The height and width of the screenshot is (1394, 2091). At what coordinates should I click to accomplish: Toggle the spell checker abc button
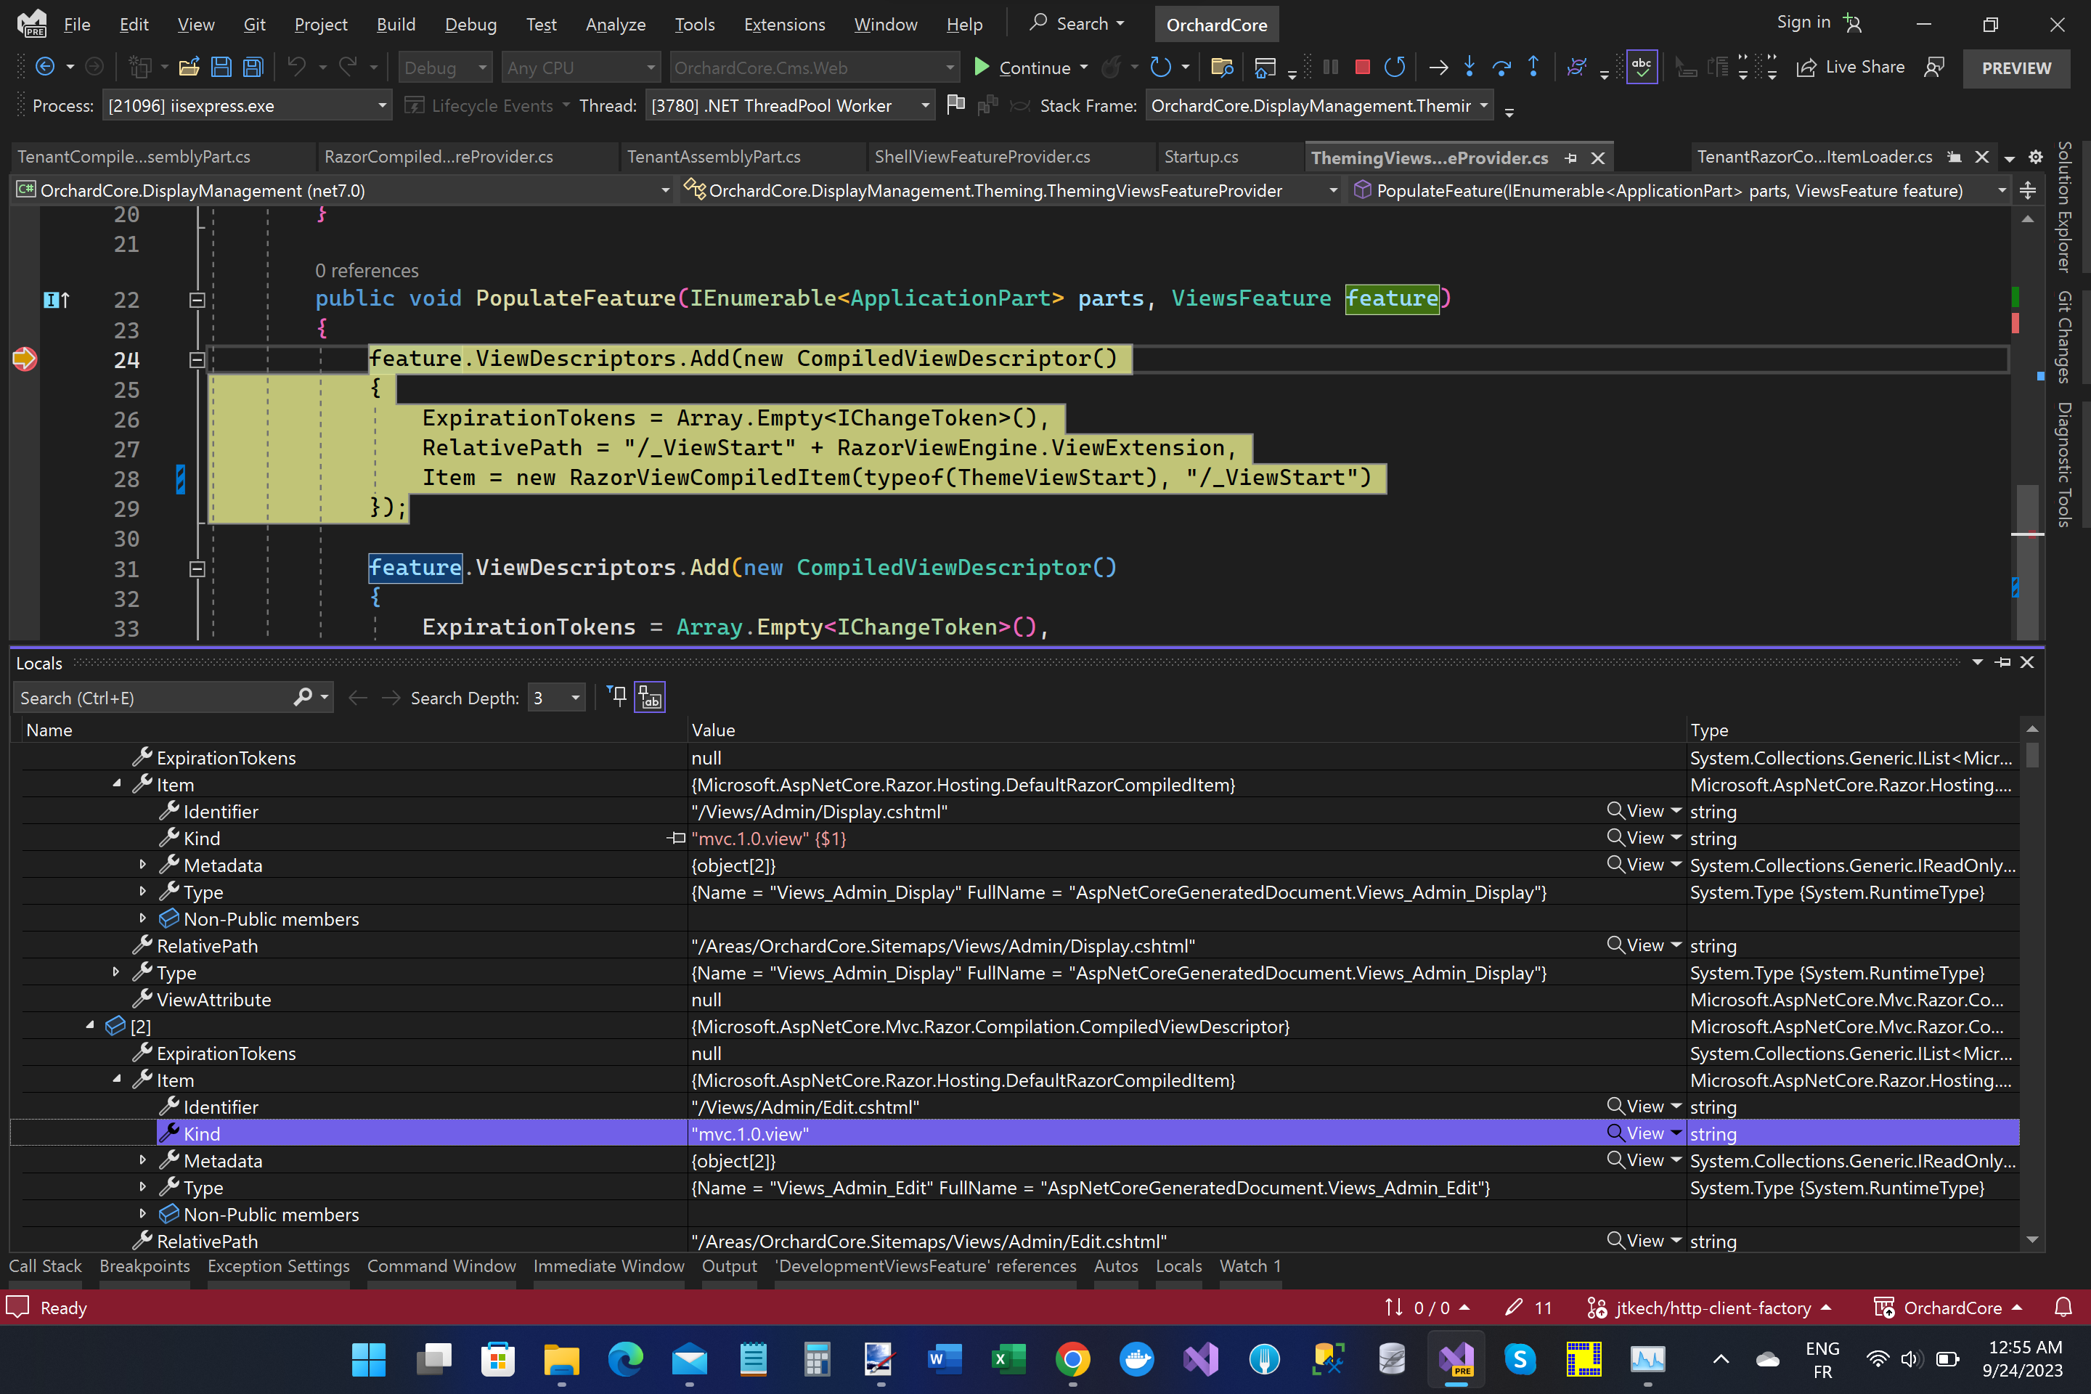pos(1641,68)
